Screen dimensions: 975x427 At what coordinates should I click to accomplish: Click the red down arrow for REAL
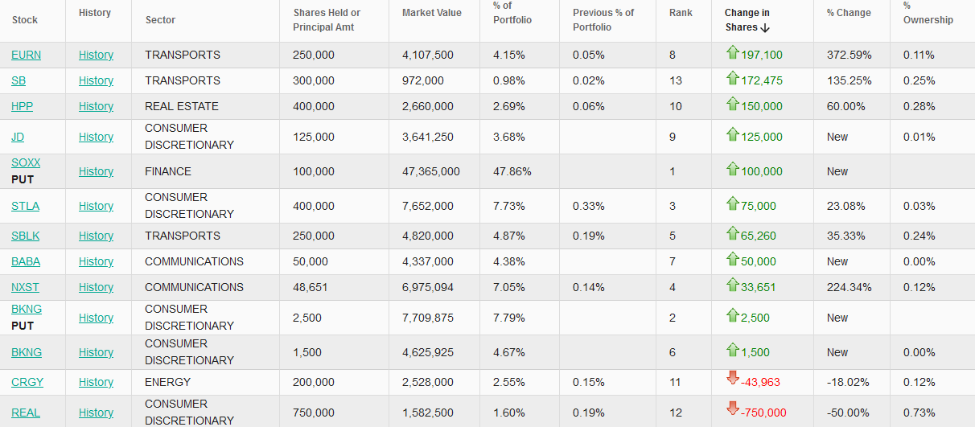pyautogui.click(x=732, y=409)
